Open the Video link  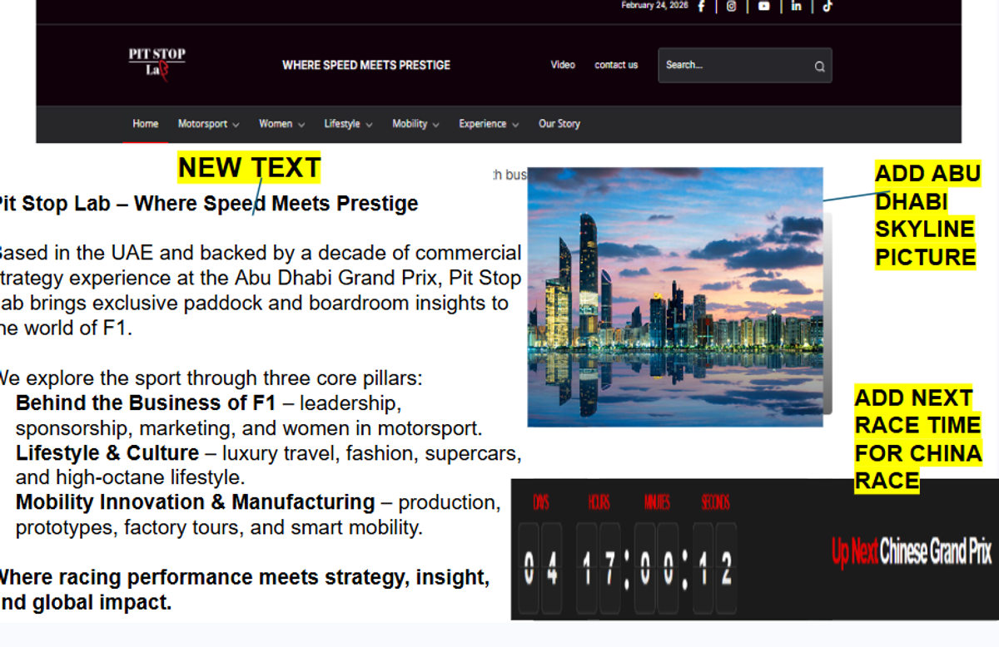click(x=563, y=65)
